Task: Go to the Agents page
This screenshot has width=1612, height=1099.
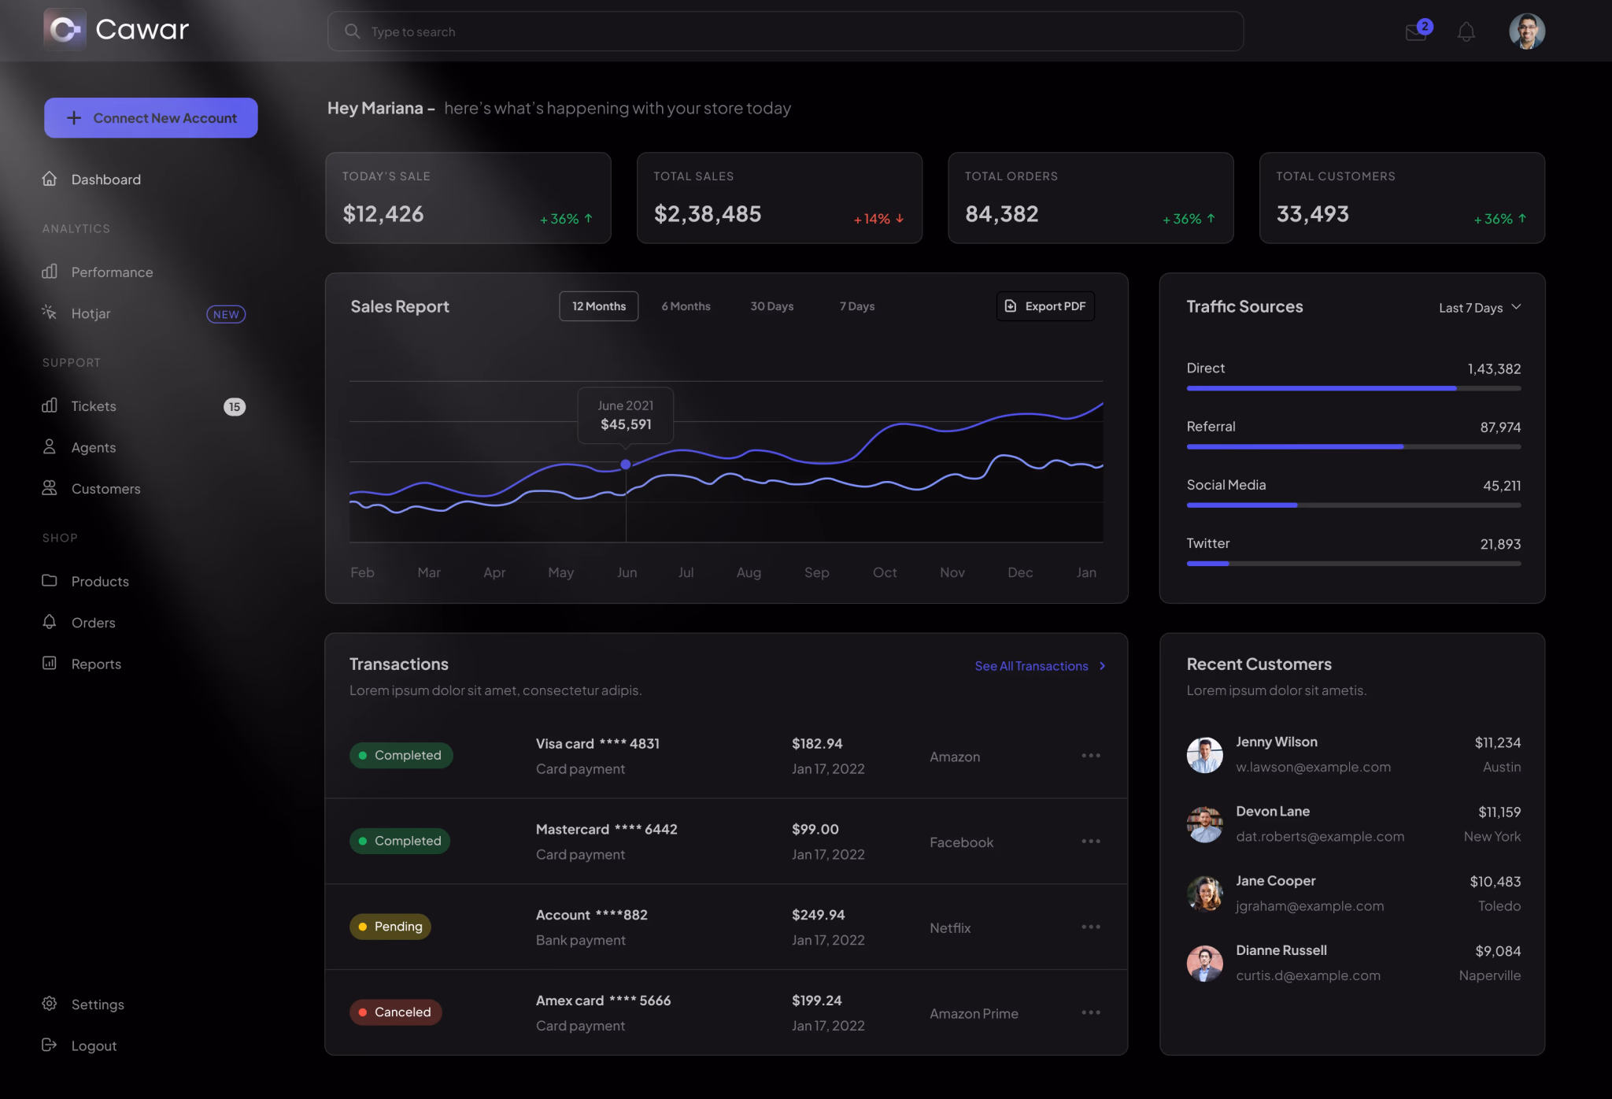Action: (x=93, y=447)
